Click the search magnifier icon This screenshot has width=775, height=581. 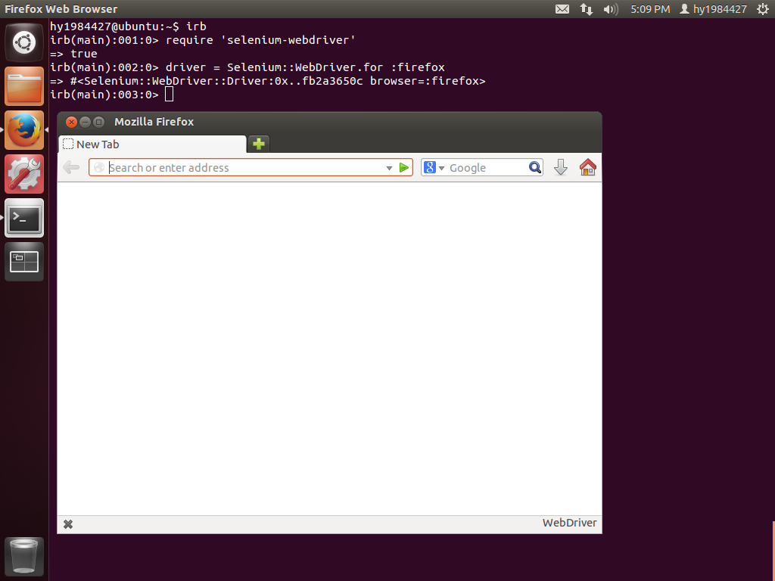535,167
